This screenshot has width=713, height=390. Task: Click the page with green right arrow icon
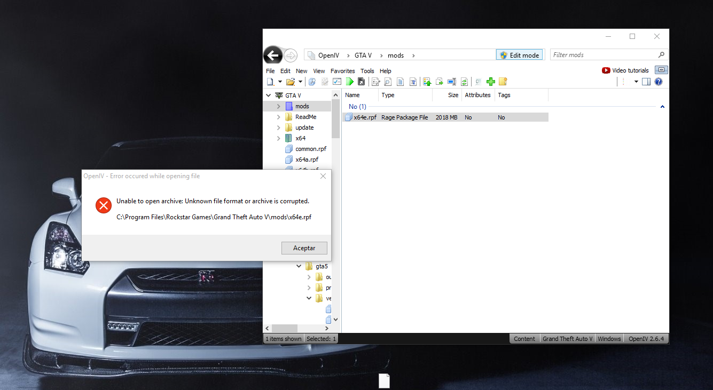coord(440,82)
